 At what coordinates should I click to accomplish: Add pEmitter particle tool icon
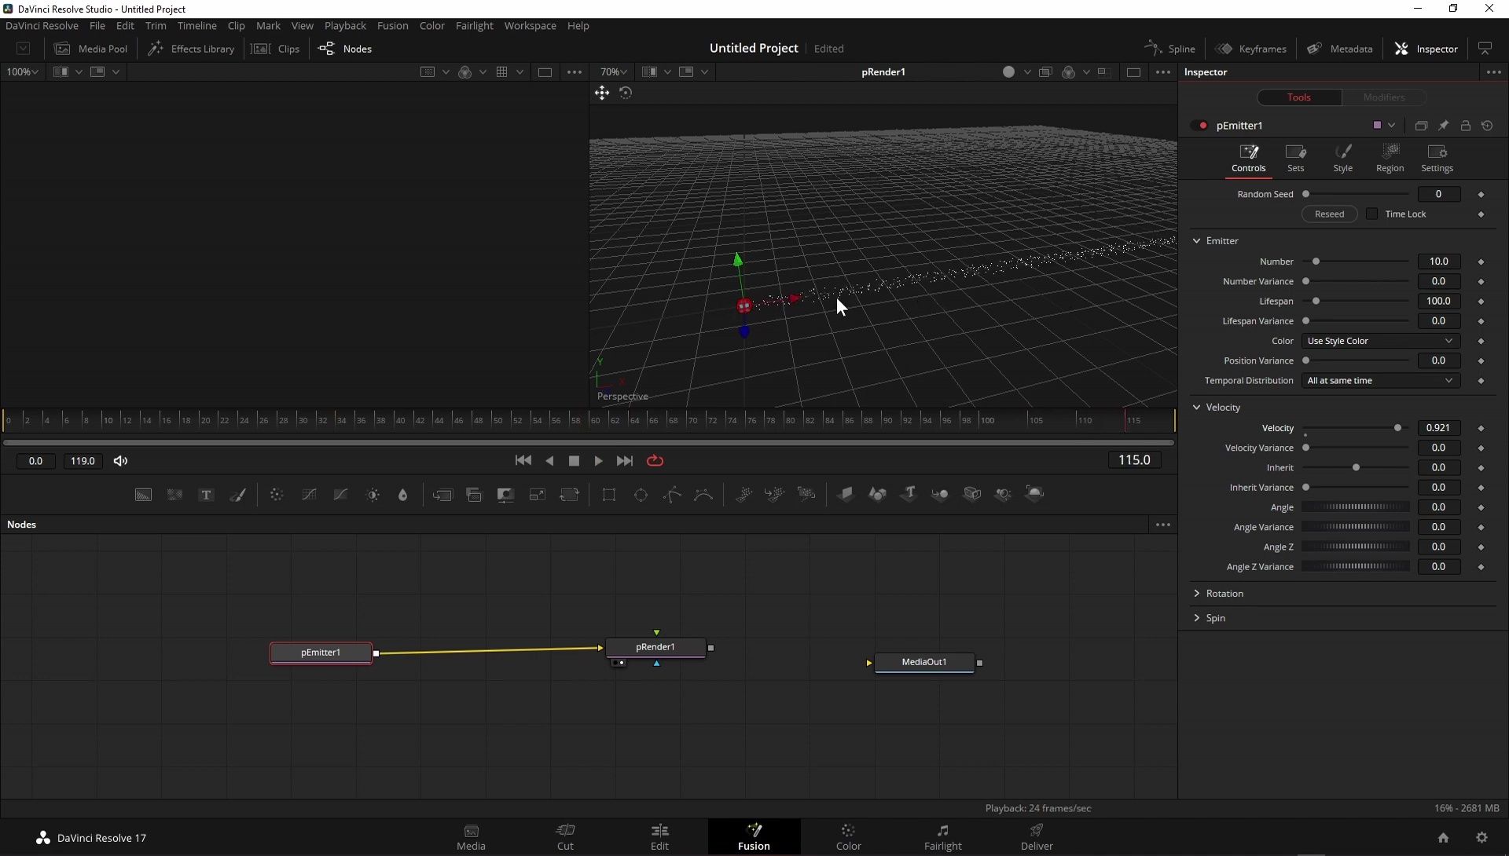[743, 494]
